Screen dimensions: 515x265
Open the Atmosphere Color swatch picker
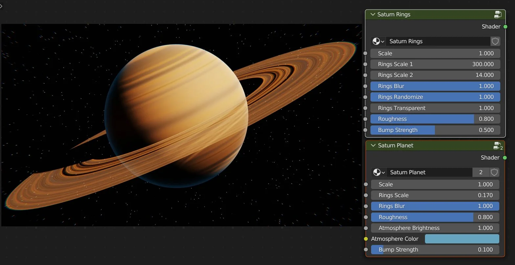pyautogui.click(x=462, y=239)
